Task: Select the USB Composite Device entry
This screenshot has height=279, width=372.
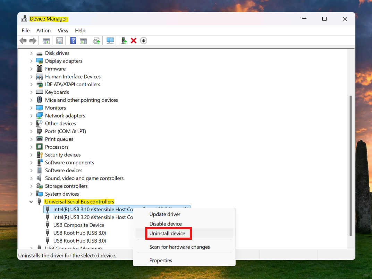Action: click(78, 225)
